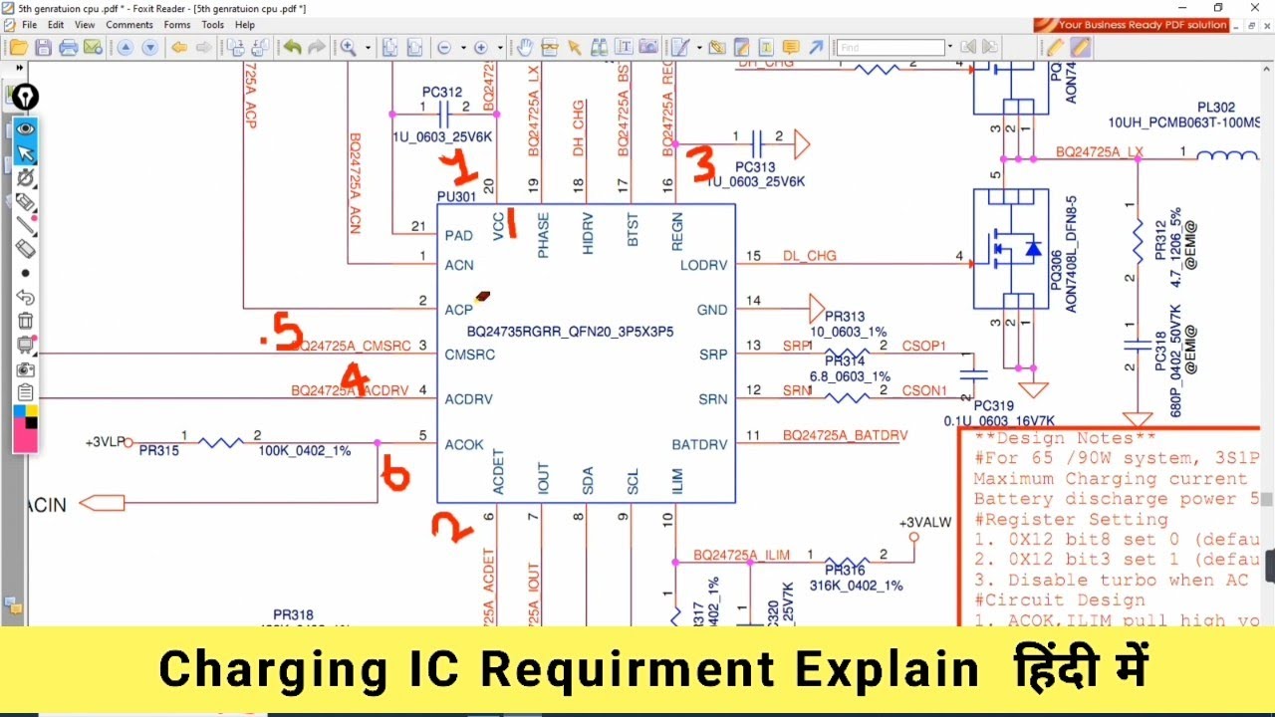Expand the zoom out dropdown arrow
Image resolution: width=1275 pixels, height=717 pixels.
(463, 47)
